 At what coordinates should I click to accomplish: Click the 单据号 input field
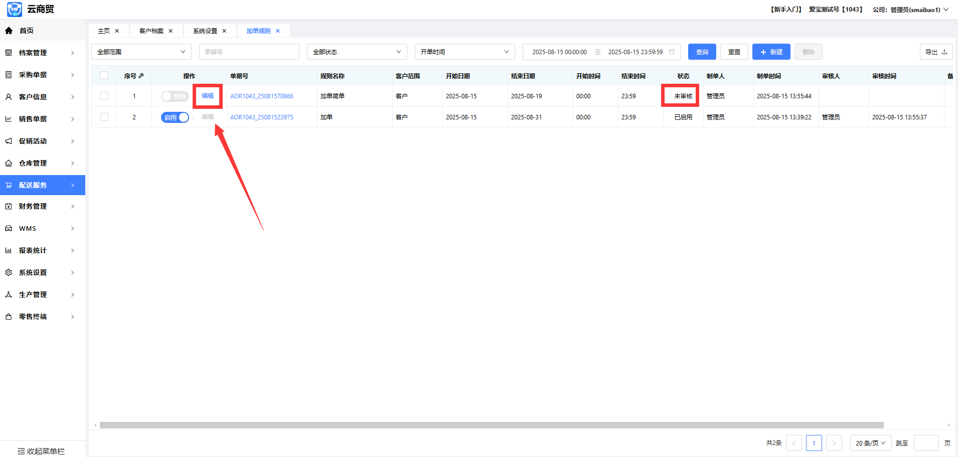coord(249,52)
